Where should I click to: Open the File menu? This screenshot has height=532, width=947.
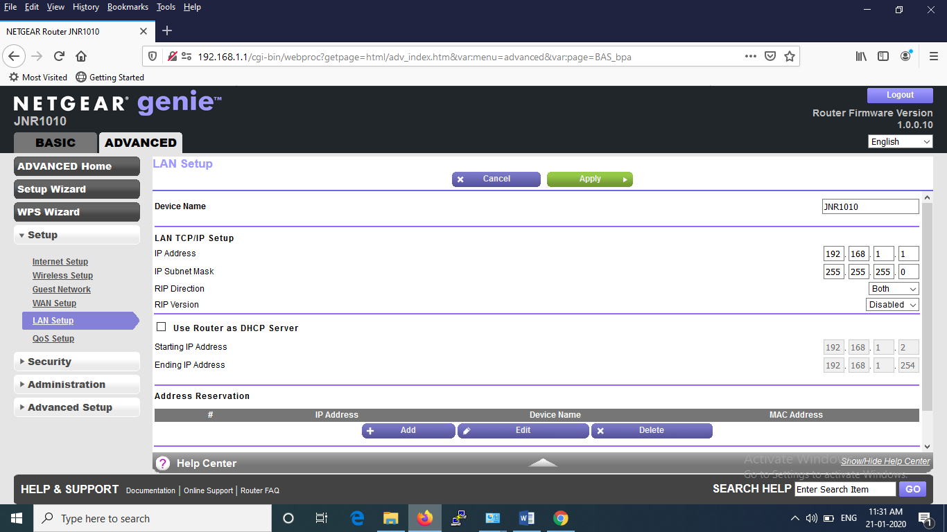coord(10,7)
